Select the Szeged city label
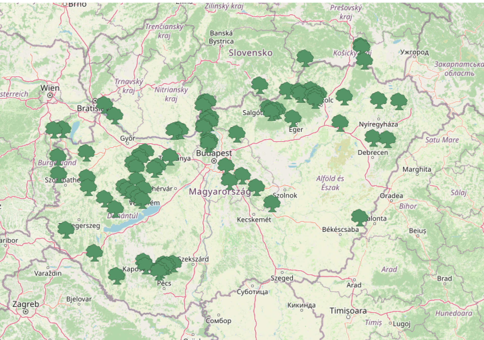The height and width of the screenshot is (340, 484). tap(282, 278)
